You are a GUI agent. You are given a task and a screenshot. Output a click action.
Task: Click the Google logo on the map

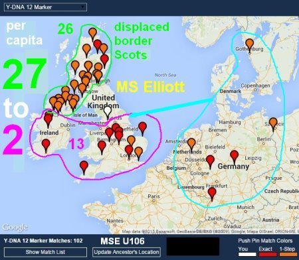[15, 227]
